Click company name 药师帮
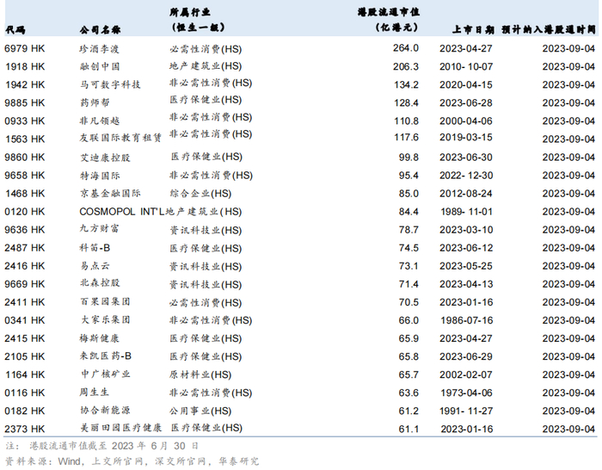The width and height of the screenshot is (602, 470). [x=95, y=102]
